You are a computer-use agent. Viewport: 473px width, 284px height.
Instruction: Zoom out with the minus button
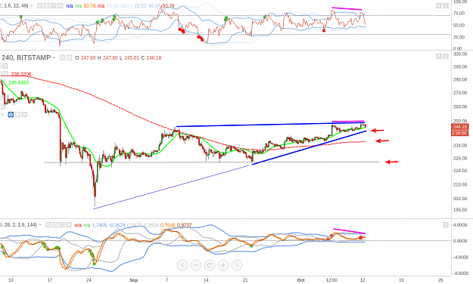[196, 265]
